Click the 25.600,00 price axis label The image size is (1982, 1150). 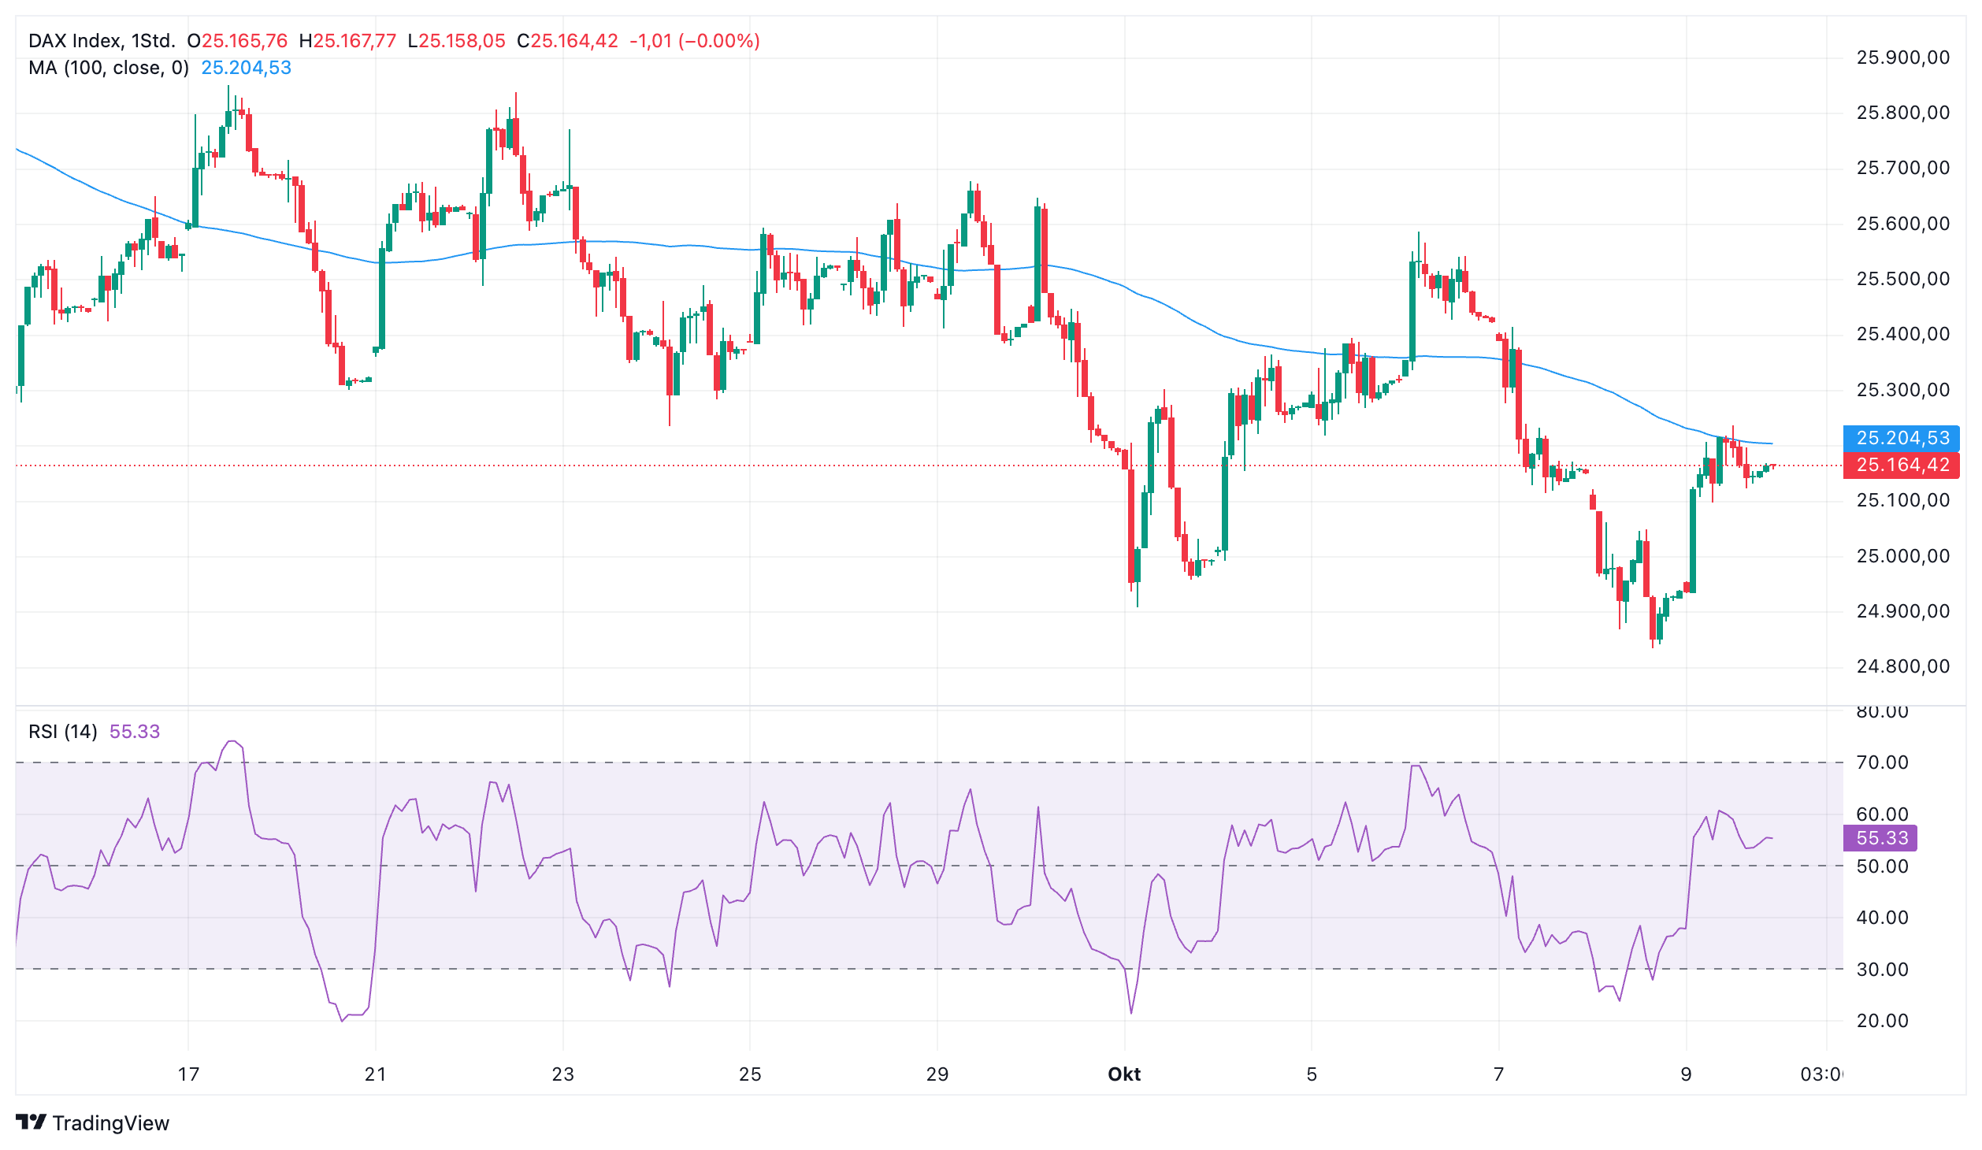pyautogui.click(x=1903, y=224)
